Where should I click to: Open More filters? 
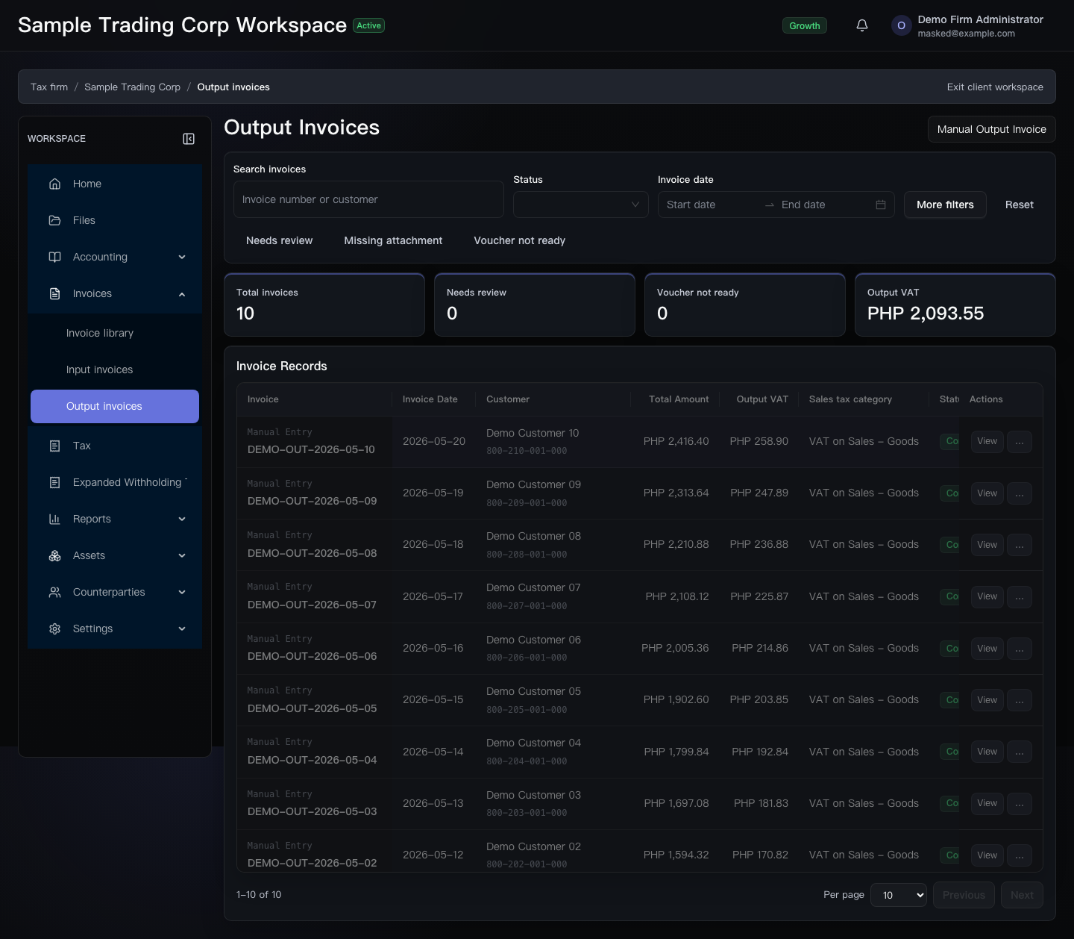pyautogui.click(x=945, y=205)
